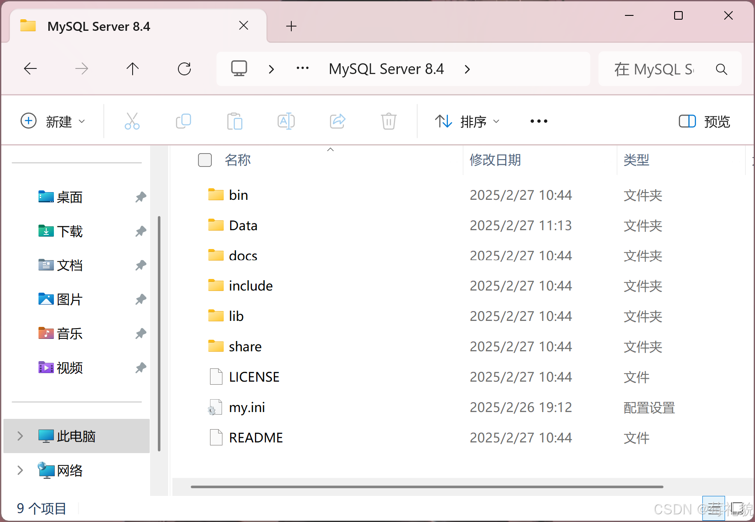Select the docs folder icon

click(x=216, y=255)
